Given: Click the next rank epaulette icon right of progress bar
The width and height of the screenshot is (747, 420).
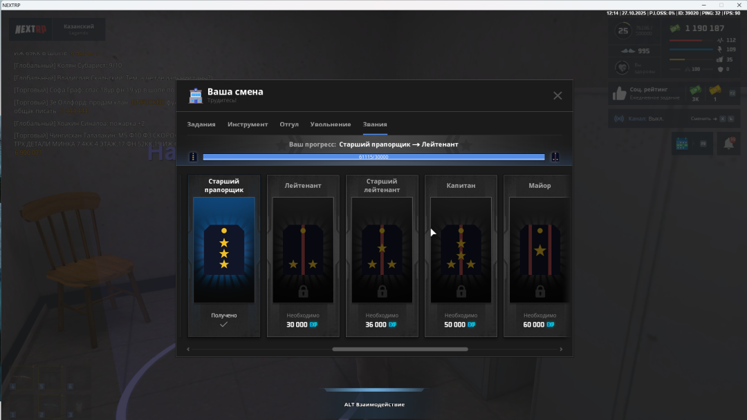Looking at the screenshot, I should pos(555,157).
